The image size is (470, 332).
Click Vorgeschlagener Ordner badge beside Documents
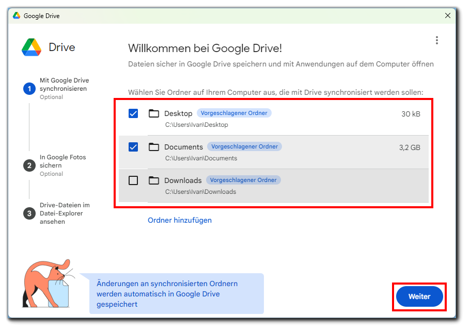coord(245,146)
